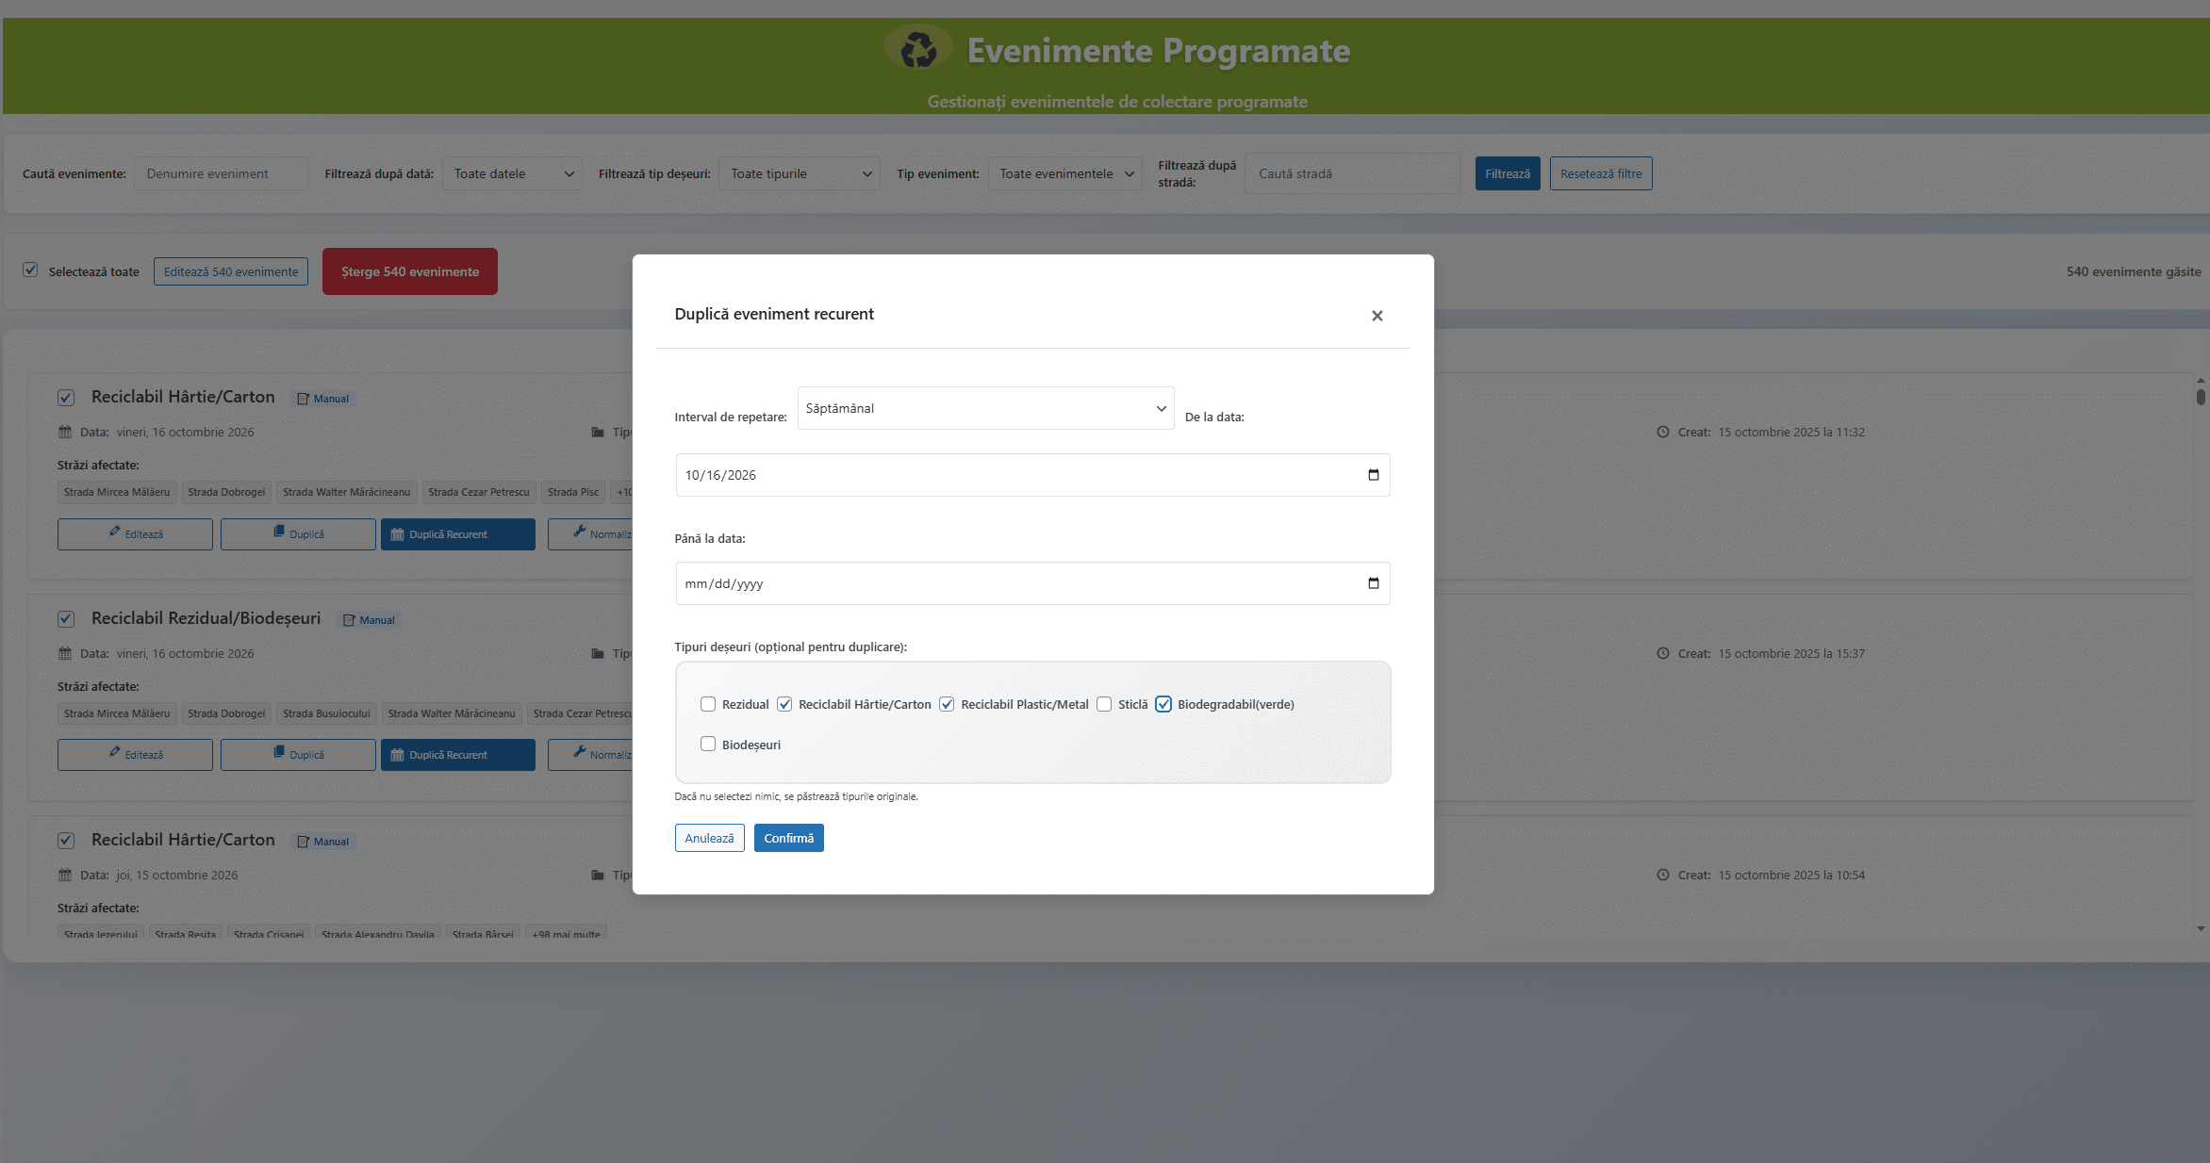Click clock icon beside first Creat timestamp

[1662, 433]
